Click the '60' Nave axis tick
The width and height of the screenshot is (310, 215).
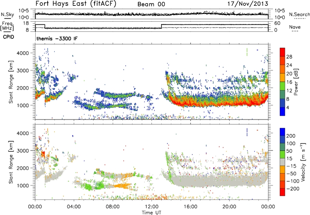pos(277,23)
